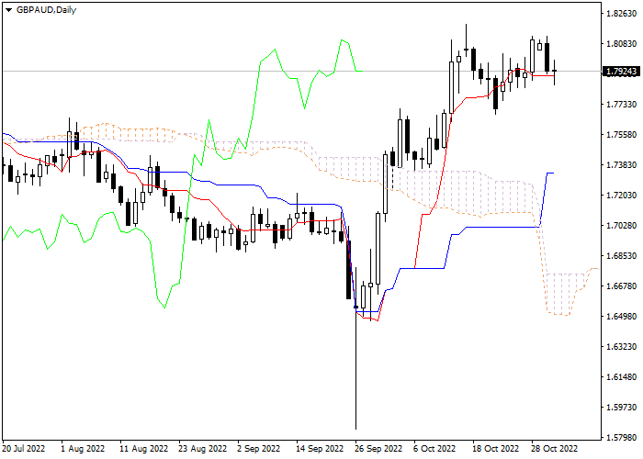Image resolution: width=643 pixels, height=459 pixels.
Task: Click the 1.80830 price axis label
Action: coord(621,44)
